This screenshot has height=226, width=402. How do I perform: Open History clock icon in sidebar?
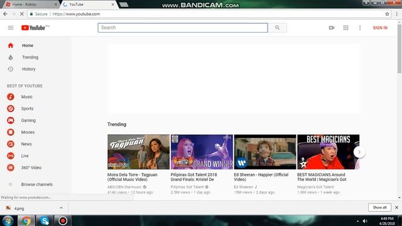[11, 69]
